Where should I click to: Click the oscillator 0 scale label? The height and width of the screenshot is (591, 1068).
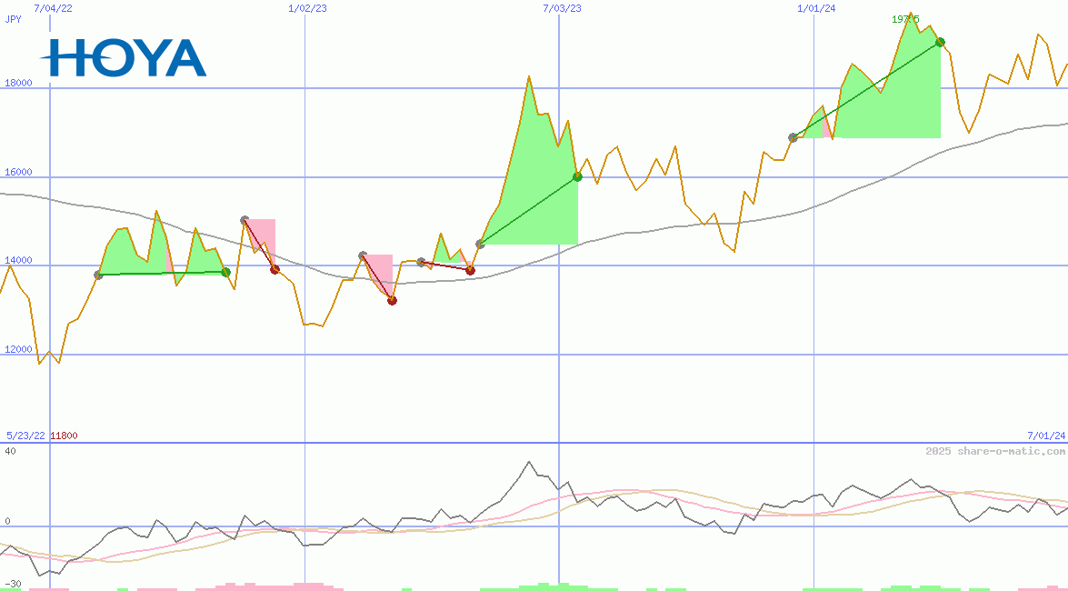coord(7,522)
